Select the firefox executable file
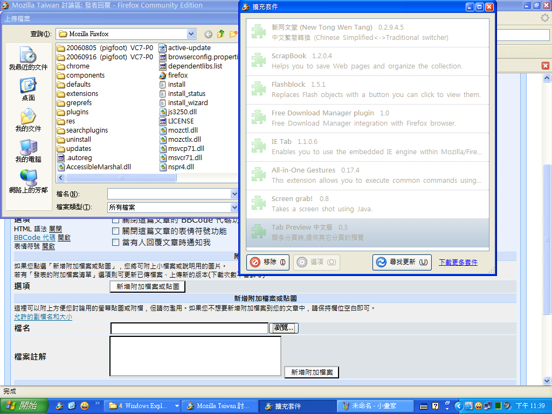The width and height of the screenshot is (552, 414). 173,75
